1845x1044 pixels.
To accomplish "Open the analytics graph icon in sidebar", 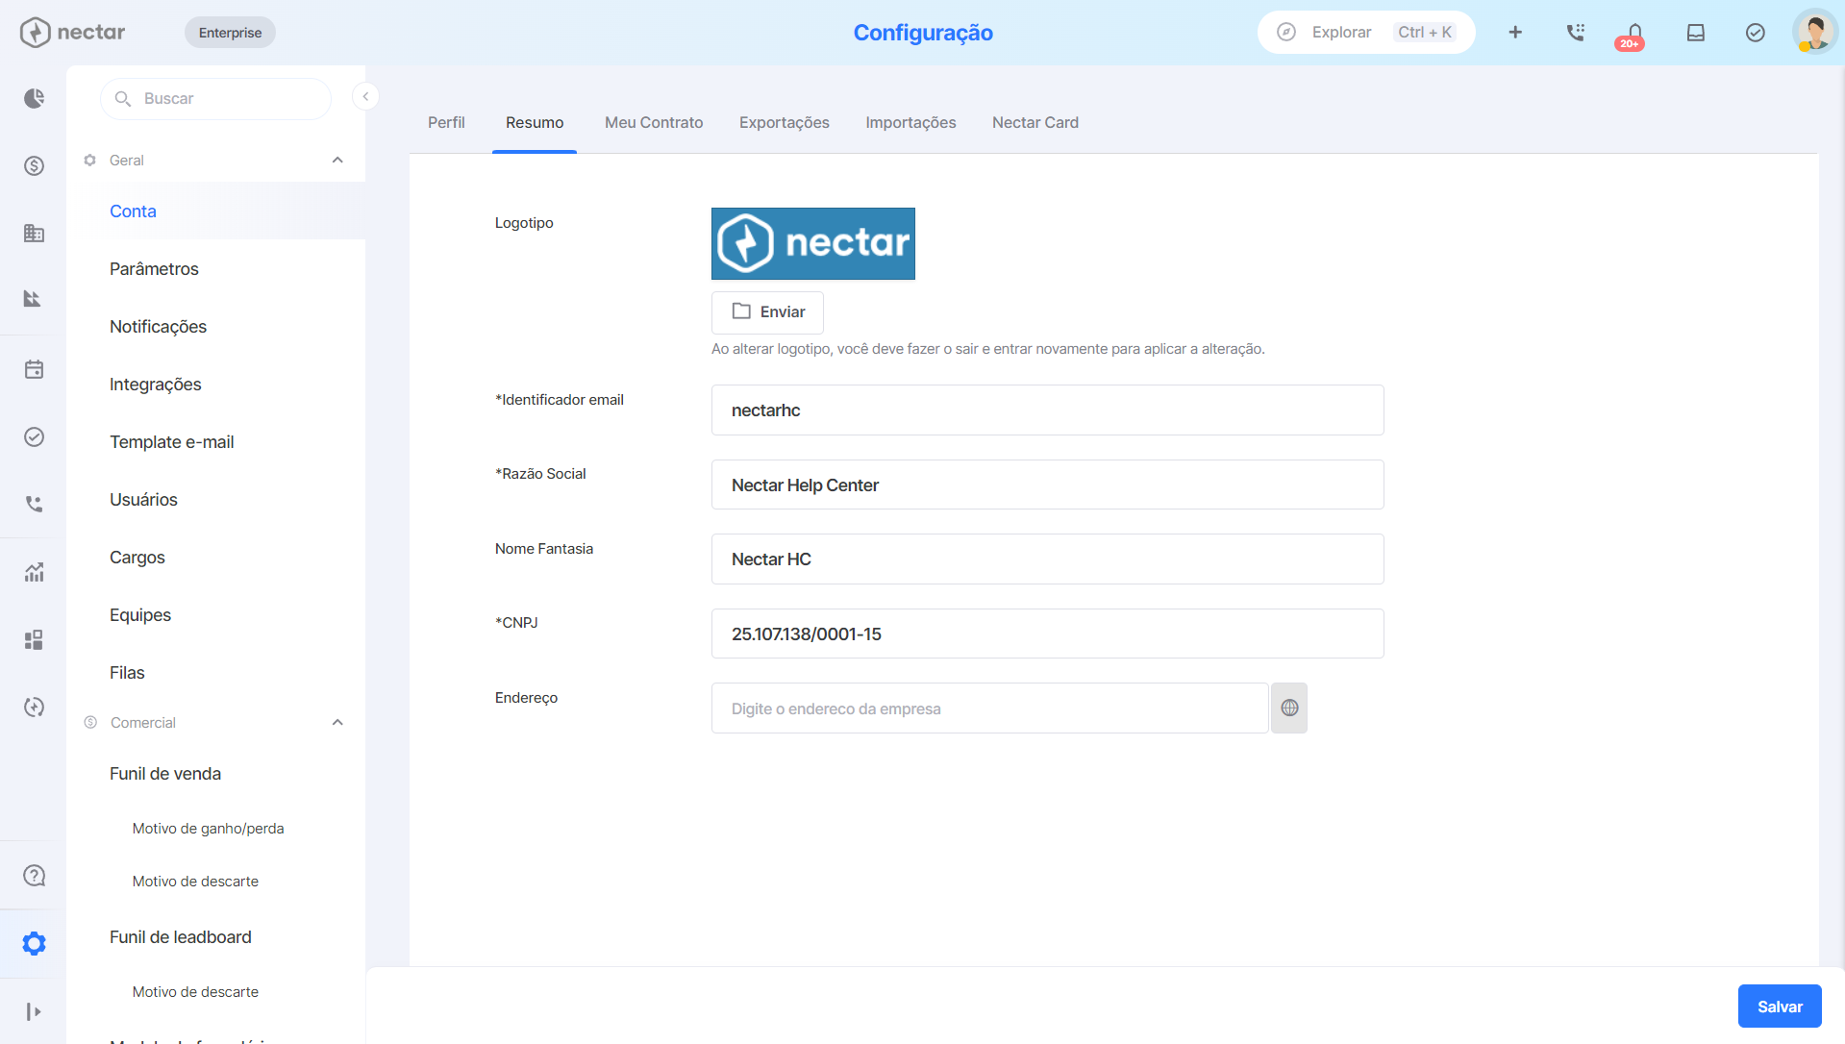I will [x=34, y=572].
